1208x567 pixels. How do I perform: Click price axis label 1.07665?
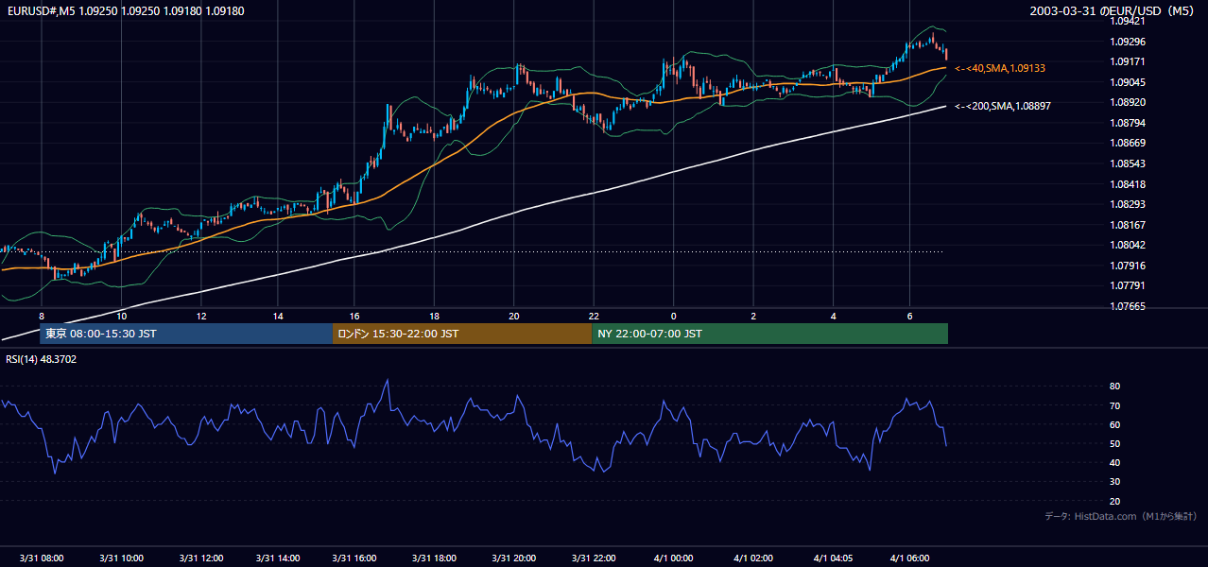1128,306
